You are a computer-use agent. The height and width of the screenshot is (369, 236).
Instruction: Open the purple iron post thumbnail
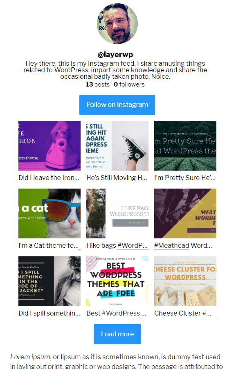point(49,146)
